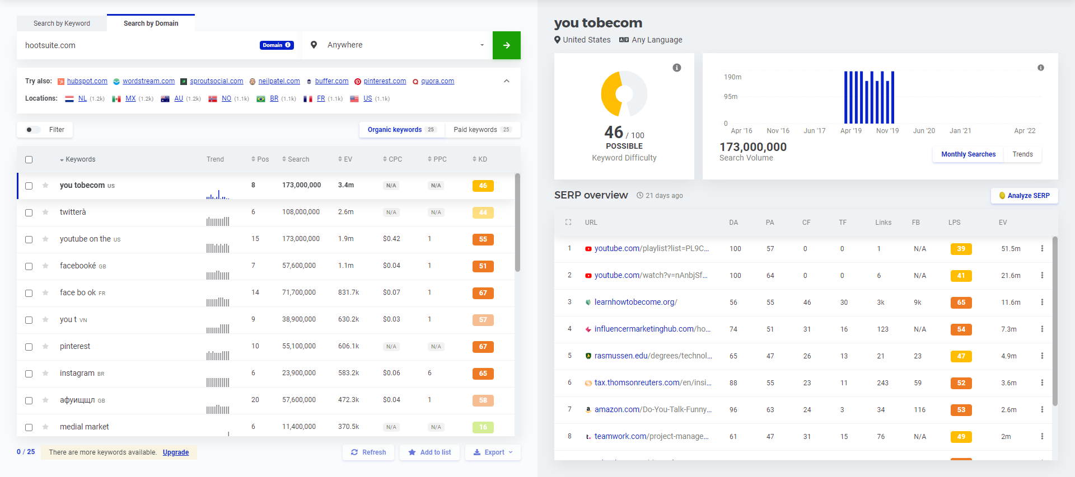Click the Domain badge in search field
Viewport: 1075px width, 477px height.
(277, 45)
